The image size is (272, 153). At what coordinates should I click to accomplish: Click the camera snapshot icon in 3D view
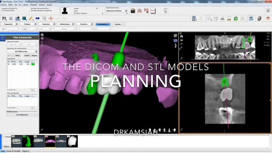[x=42, y=35]
